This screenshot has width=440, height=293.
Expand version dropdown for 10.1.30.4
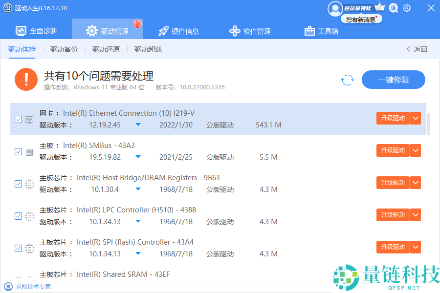[138, 189]
